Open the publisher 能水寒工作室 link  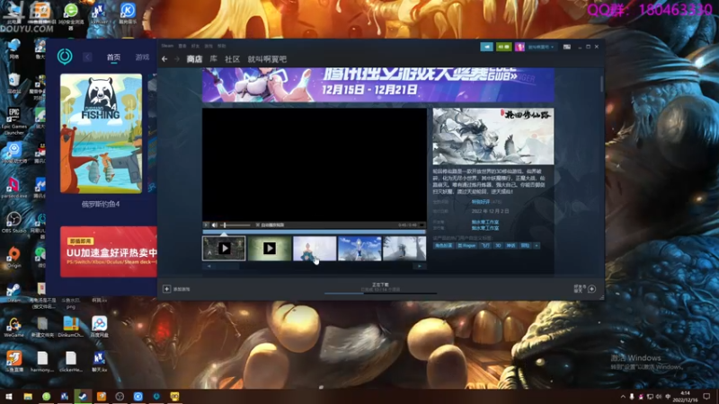(485, 228)
